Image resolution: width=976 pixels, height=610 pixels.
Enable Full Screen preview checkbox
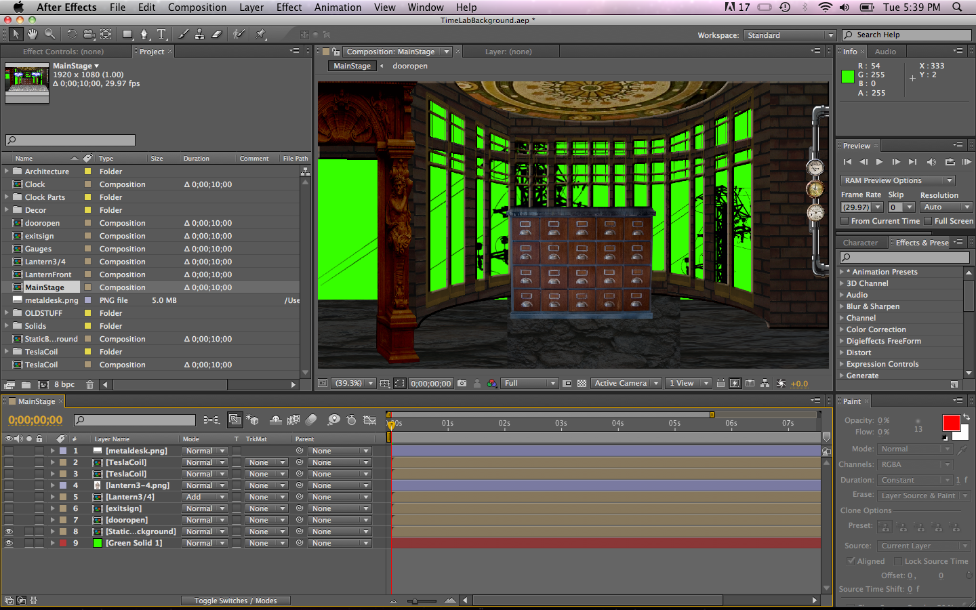click(x=928, y=221)
